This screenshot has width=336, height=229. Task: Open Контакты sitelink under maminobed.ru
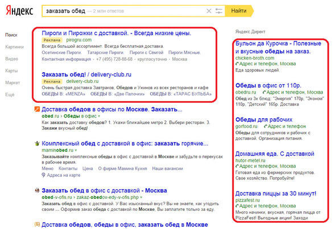68,169
